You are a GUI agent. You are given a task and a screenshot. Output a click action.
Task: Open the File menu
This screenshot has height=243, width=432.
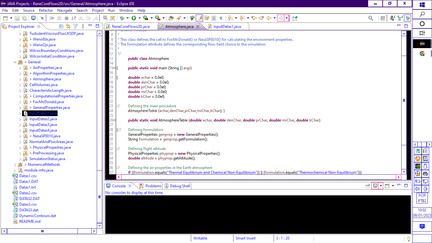(5, 10)
